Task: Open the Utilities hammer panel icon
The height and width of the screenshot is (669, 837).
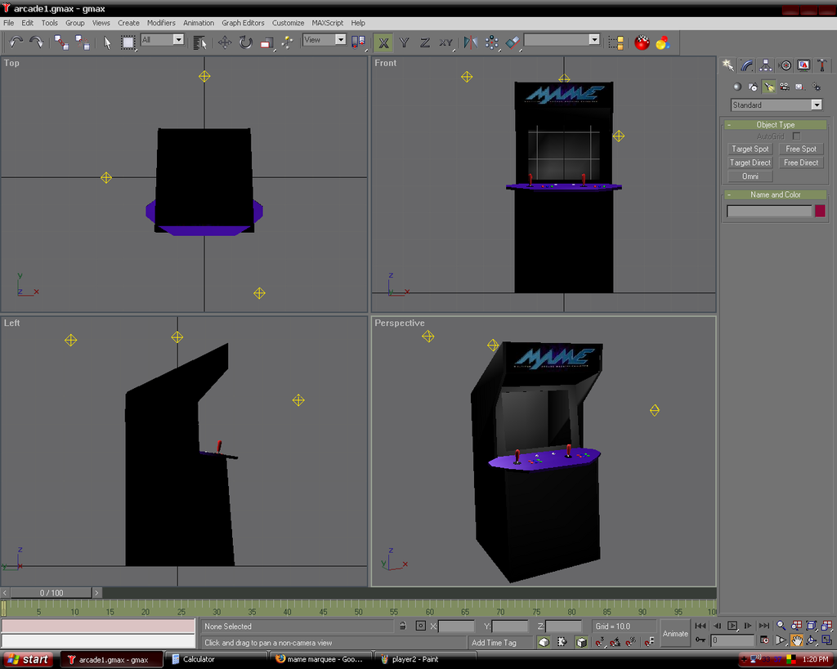Action: [x=821, y=65]
